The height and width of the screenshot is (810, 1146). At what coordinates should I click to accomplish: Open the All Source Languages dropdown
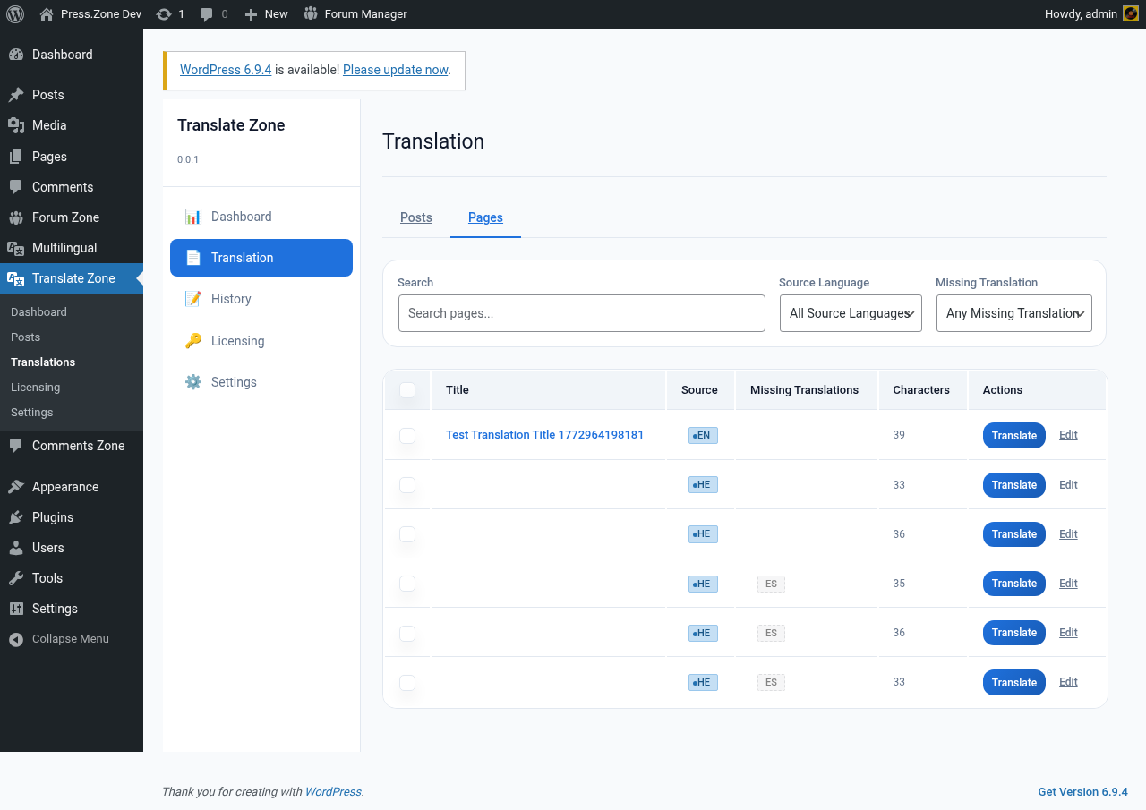click(x=851, y=313)
